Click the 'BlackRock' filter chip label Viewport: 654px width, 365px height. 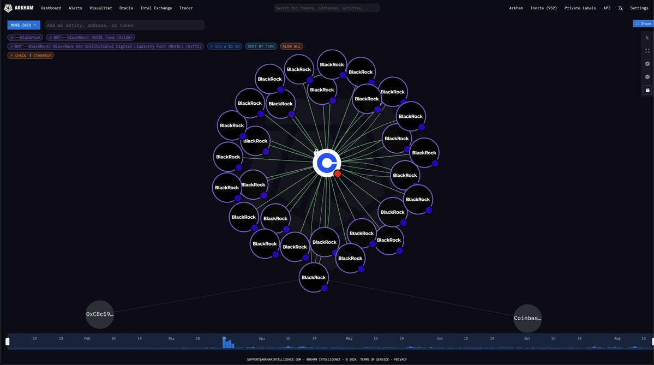(x=30, y=38)
